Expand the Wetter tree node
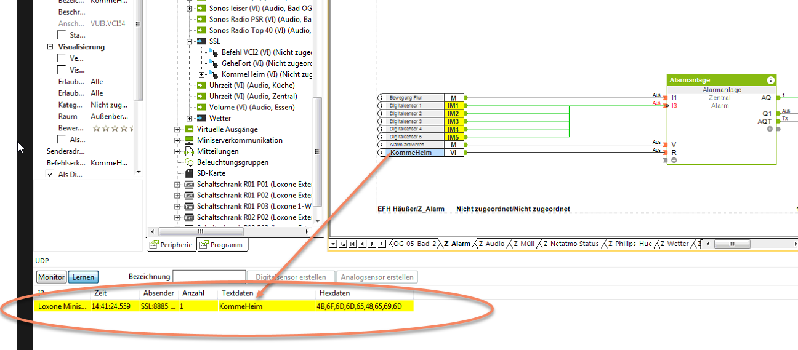The height and width of the screenshot is (350, 798). [189, 119]
